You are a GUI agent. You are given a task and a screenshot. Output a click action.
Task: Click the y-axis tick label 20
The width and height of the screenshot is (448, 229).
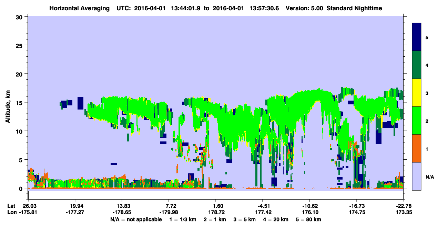(x=20, y=74)
